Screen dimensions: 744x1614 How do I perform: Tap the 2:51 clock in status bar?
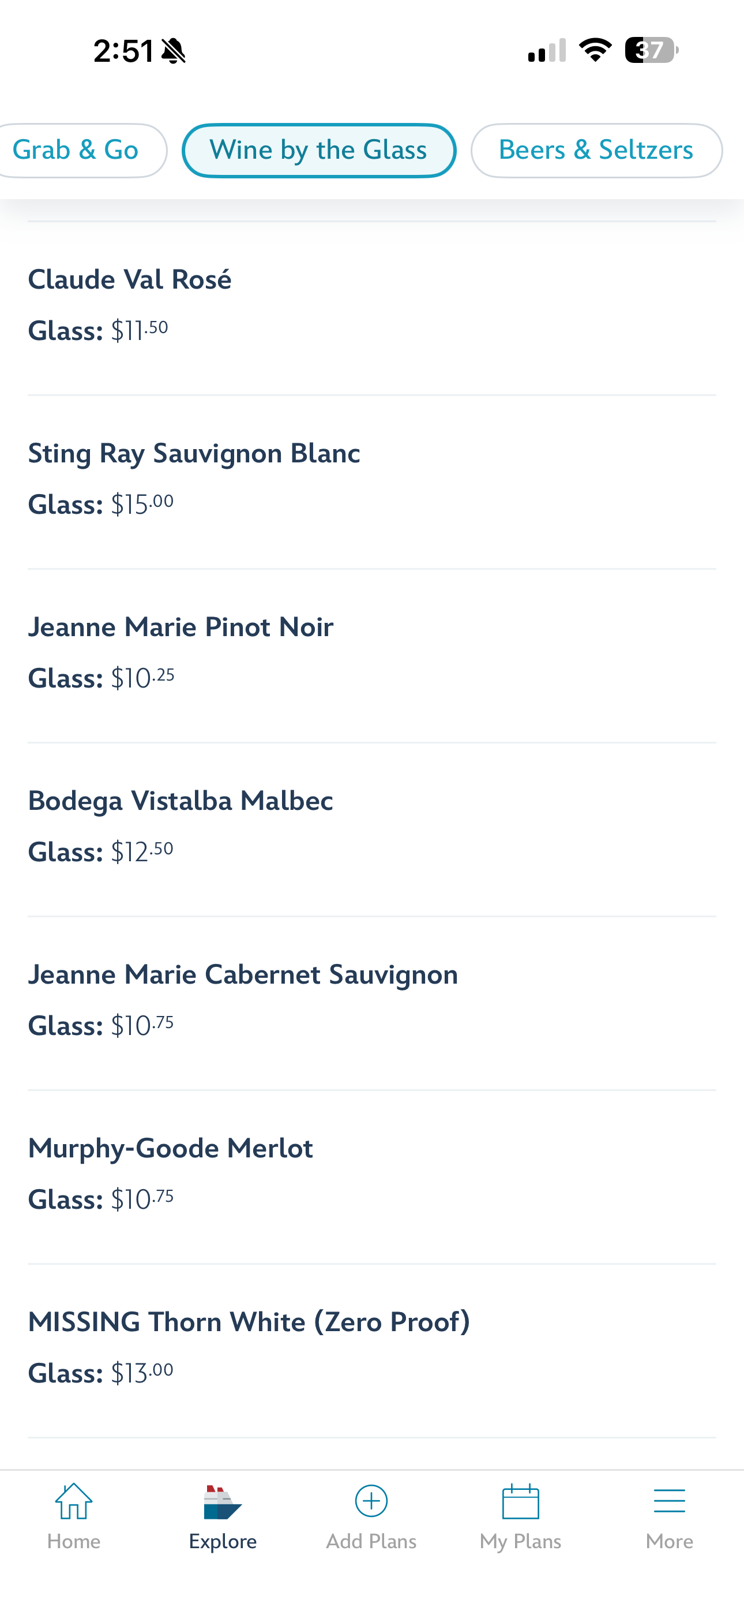coord(123,51)
